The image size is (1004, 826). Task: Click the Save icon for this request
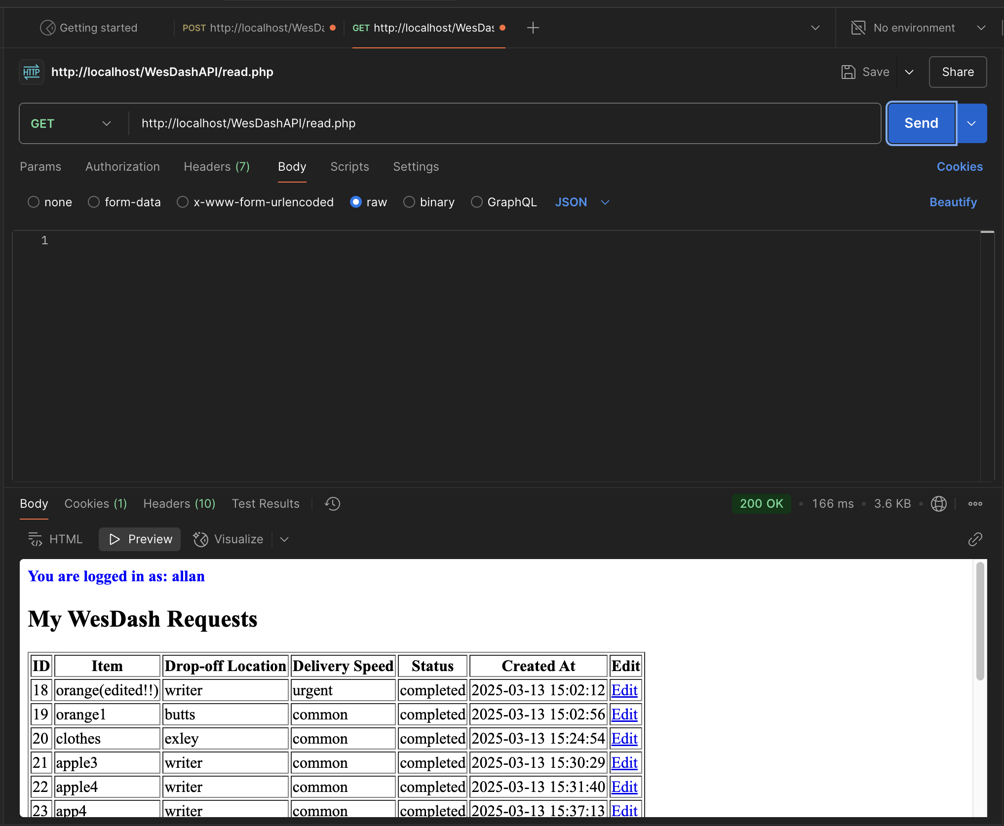[848, 72]
